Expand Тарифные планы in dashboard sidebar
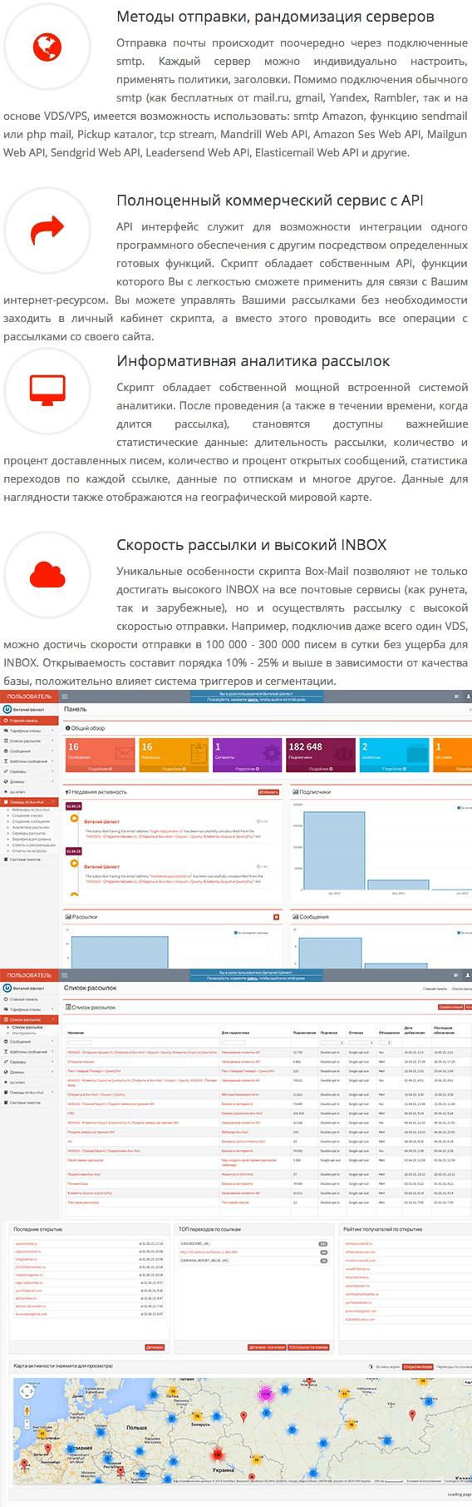472x1507 pixels. coord(29,731)
